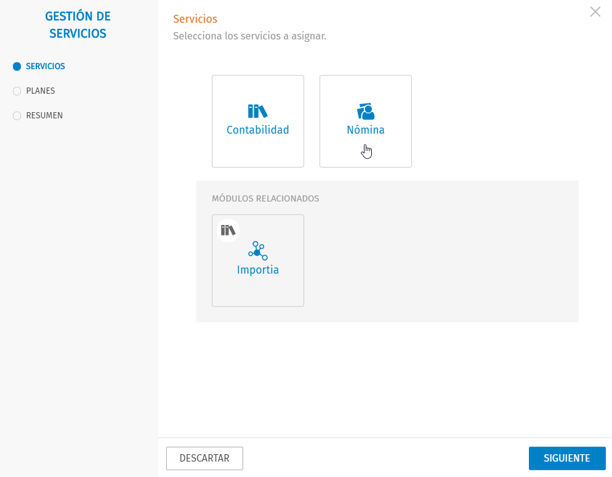Select the Contabilidad books icon
The width and height of the screenshot is (612, 477).
(x=257, y=112)
